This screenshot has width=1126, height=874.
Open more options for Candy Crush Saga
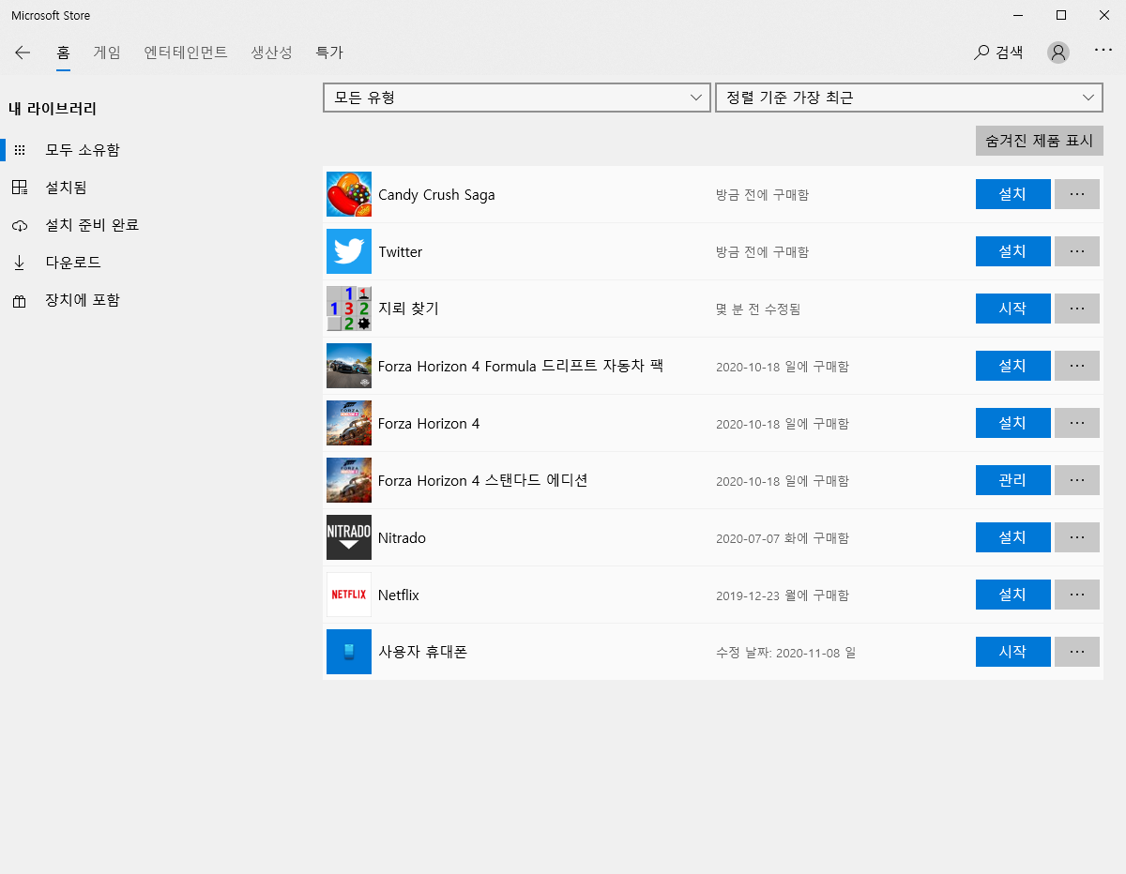tap(1077, 194)
